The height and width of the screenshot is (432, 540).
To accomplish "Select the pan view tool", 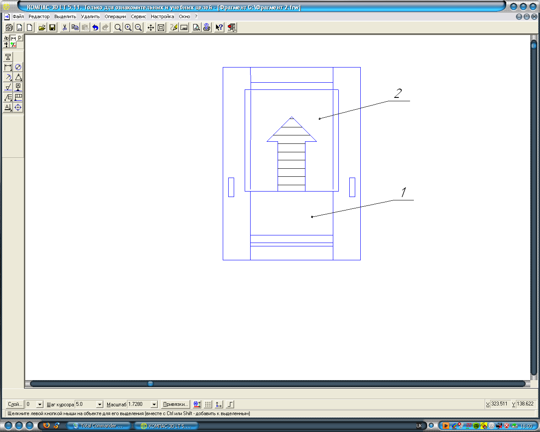I will 151,27.
